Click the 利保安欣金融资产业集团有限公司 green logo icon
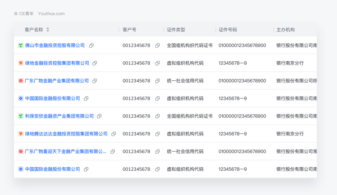This screenshot has height=195, width=337. (21, 116)
